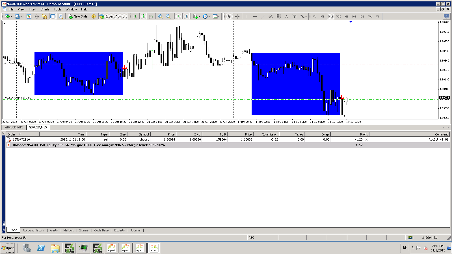Viewport: 454px width, 254px height.
Task: Open the Arrows objects dropdown
Action: pos(303,16)
